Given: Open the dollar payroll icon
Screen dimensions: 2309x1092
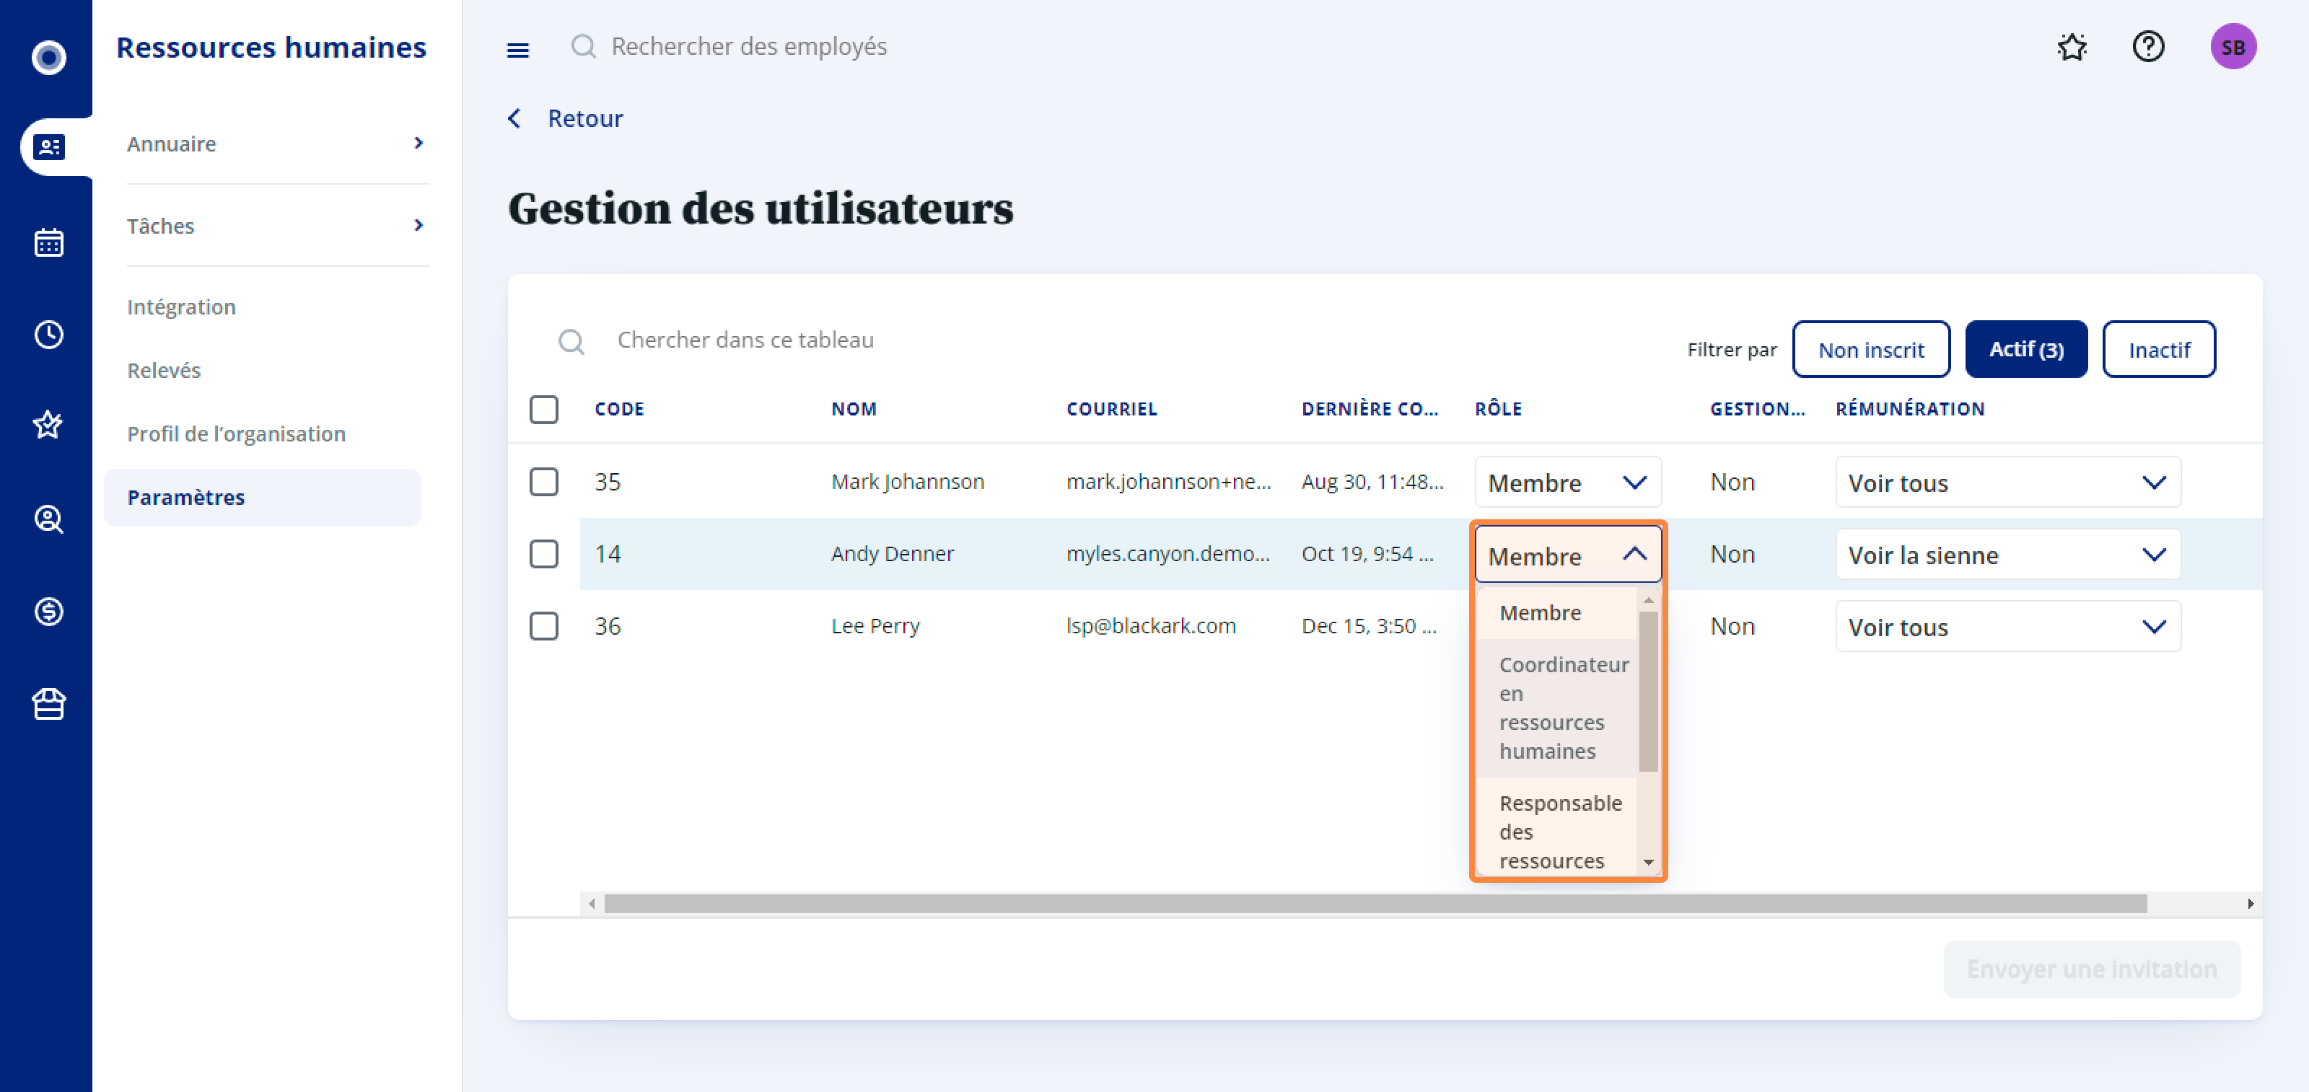Looking at the screenshot, I should pyautogui.click(x=48, y=611).
